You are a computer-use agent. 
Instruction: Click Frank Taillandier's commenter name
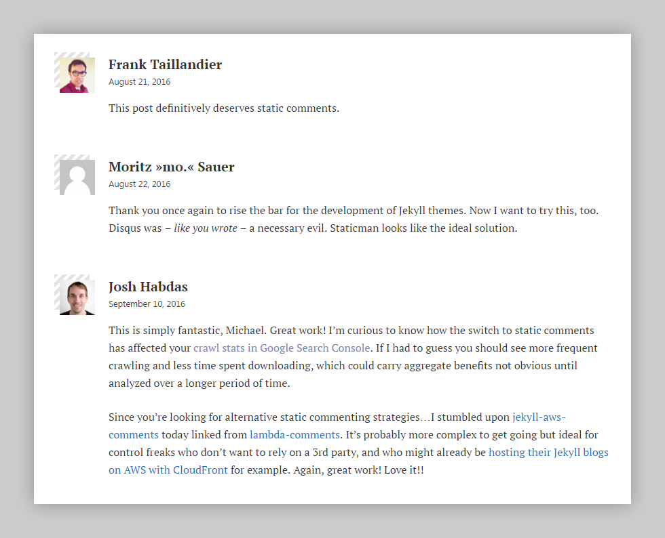[165, 64]
